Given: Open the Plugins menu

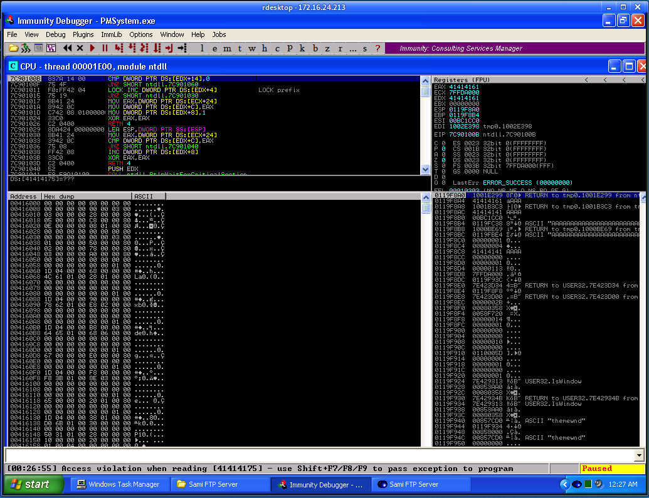Looking at the screenshot, I should [x=83, y=34].
